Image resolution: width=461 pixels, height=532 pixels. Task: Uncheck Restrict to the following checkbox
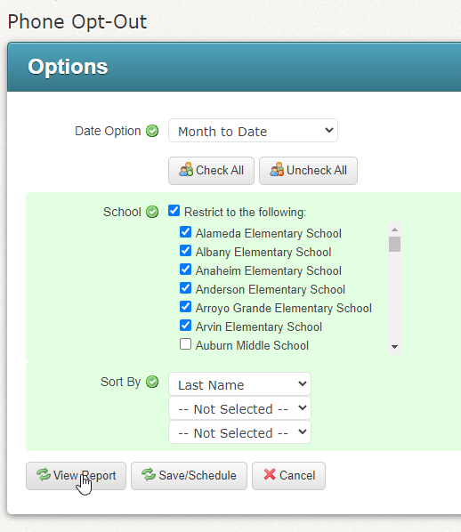click(x=174, y=211)
